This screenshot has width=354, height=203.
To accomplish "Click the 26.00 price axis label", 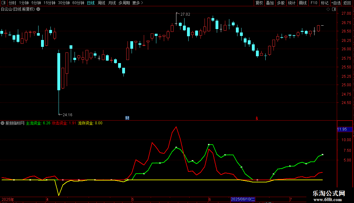I will pyautogui.click(x=346, y=49).
